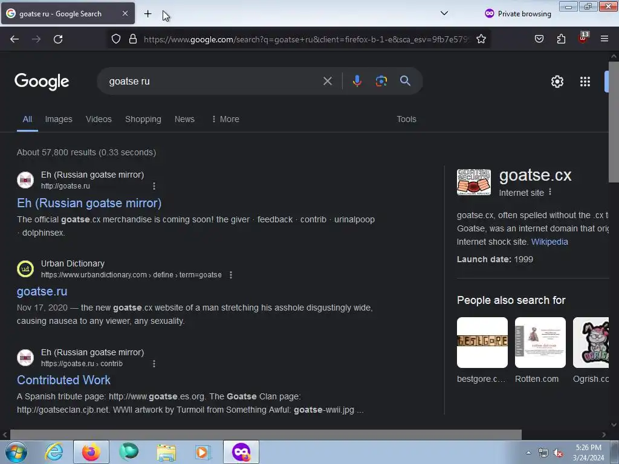This screenshot has width=619, height=464.
Task: Open goatse.cx knowledge panel logo image
Action: 474,182
